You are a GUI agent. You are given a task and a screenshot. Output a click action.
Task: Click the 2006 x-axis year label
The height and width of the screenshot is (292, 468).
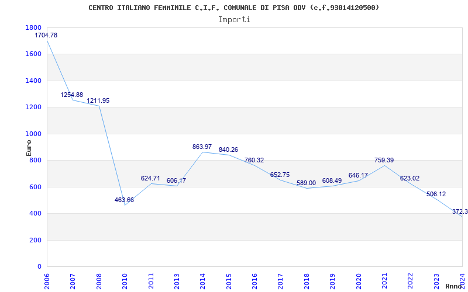click(x=47, y=281)
